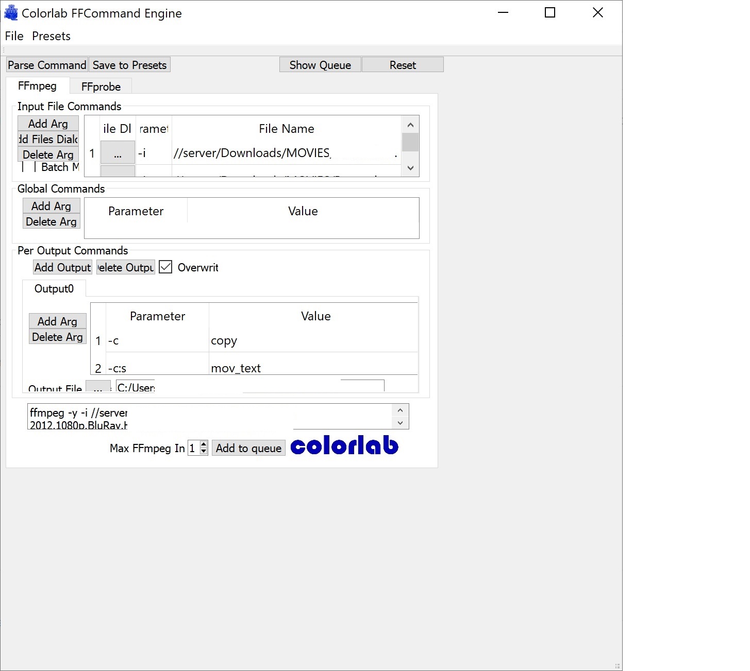Click command box scroll up arrow
Image resolution: width=750 pixels, height=671 pixels.
400,410
